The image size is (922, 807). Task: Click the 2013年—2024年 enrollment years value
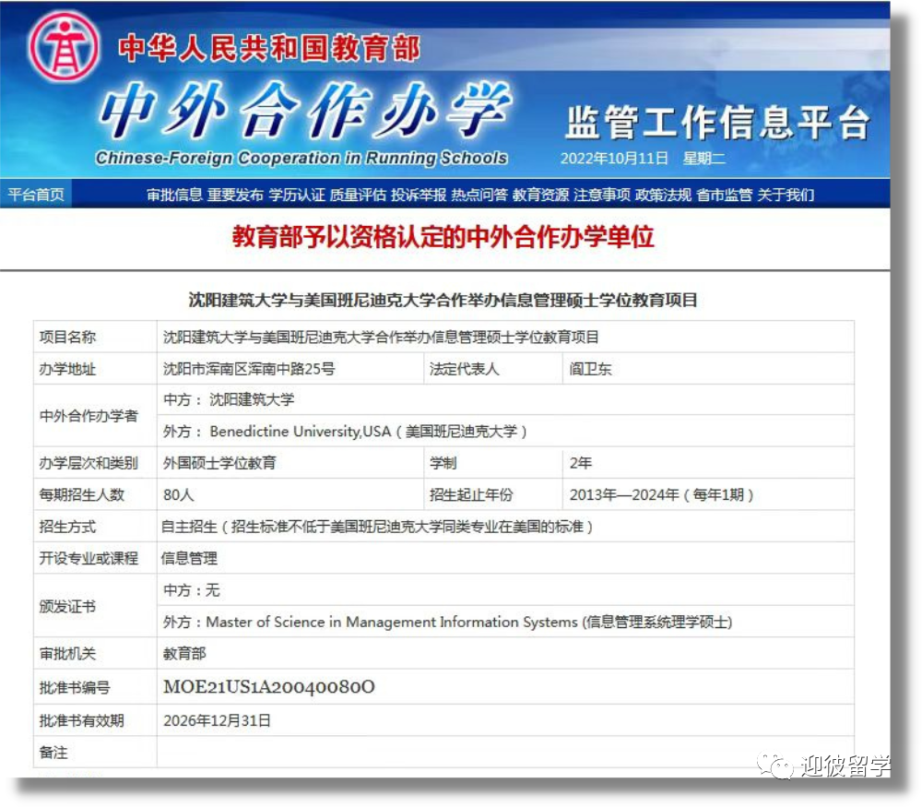pos(661,494)
